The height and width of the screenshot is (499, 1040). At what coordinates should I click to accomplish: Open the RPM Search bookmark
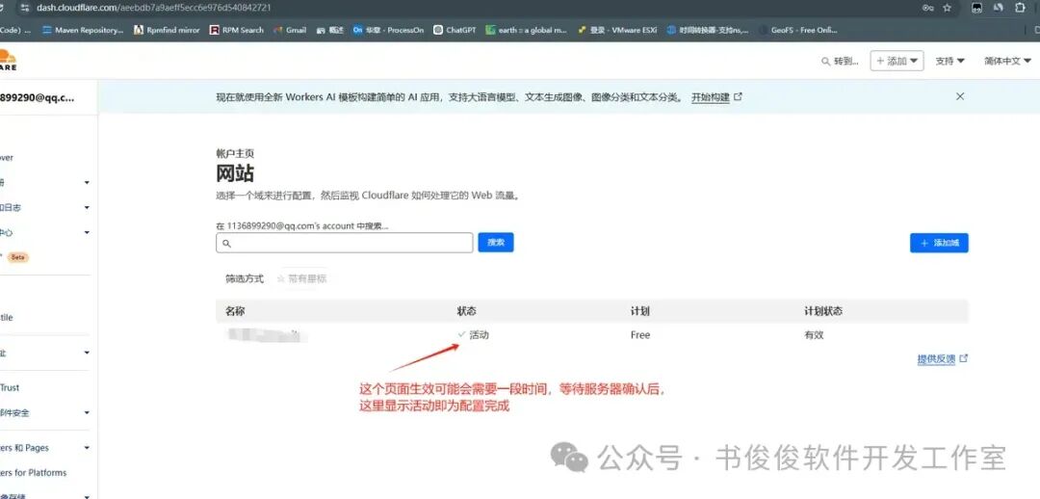point(236,30)
